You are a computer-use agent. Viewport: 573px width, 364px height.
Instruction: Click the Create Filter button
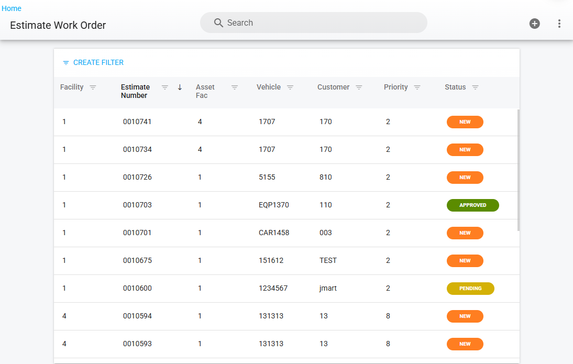click(93, 62)
